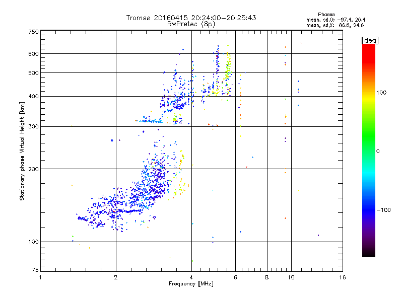
Task: Click the frequency axis label "1"
Action: [x=40, y=278]
